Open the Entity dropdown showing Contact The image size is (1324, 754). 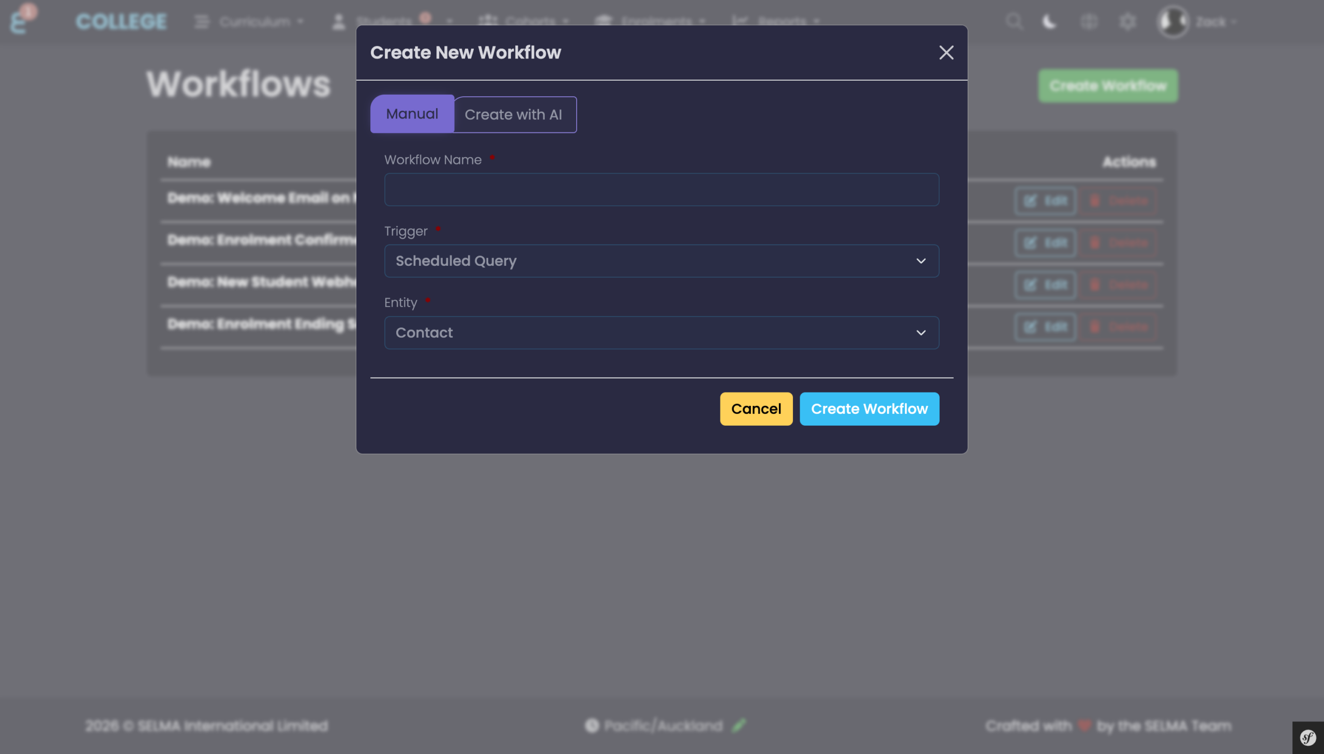click(661, 333)
